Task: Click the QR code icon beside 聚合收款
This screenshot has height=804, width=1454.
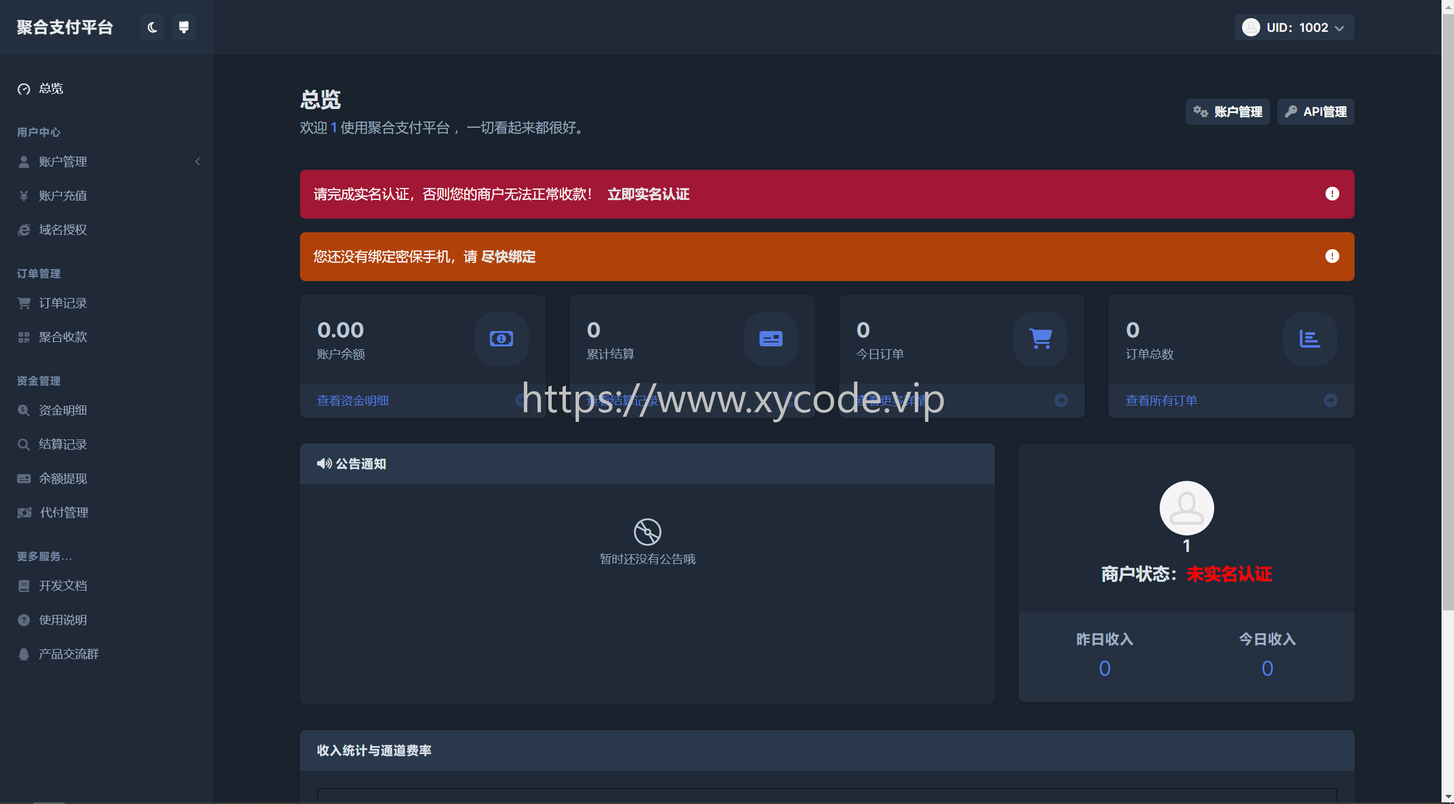Action: coord(24,337)
